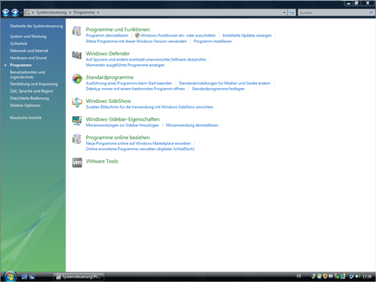Click the Standardprogramme round colorful icon
Image resolution: width=376 pixels, height=282 pixels.
(77, 79)
